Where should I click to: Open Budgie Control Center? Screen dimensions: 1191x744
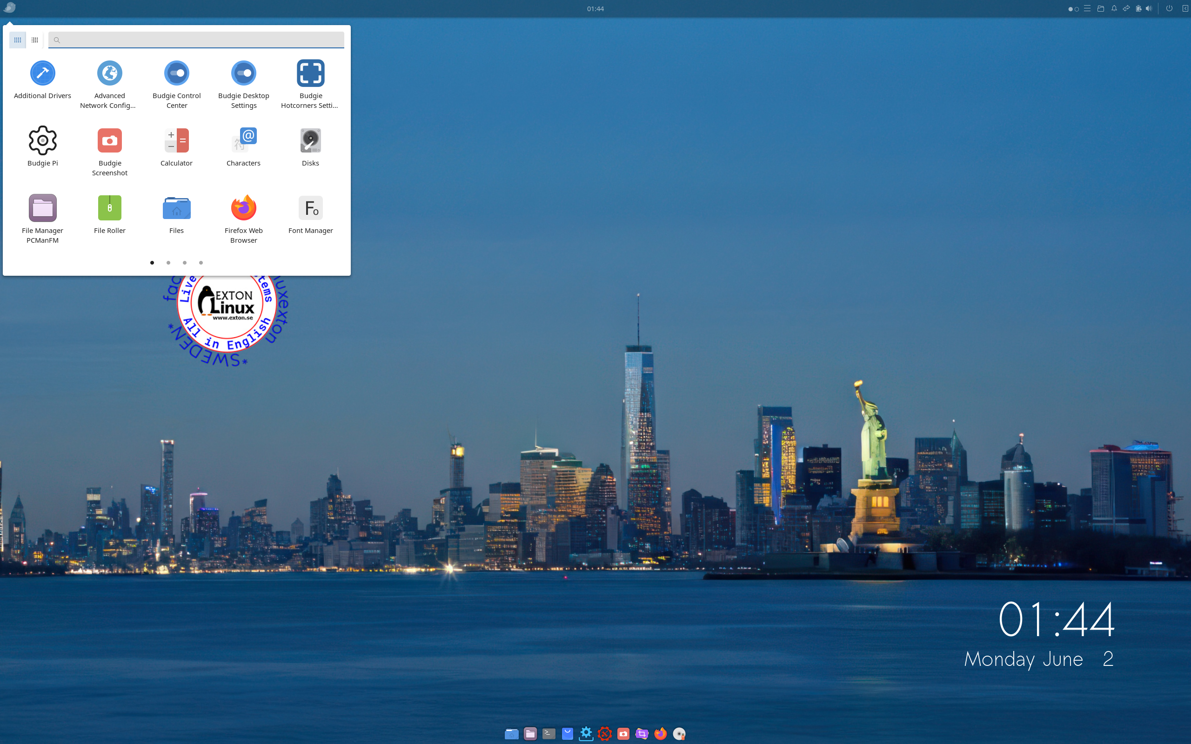click(x=176, y=85)
